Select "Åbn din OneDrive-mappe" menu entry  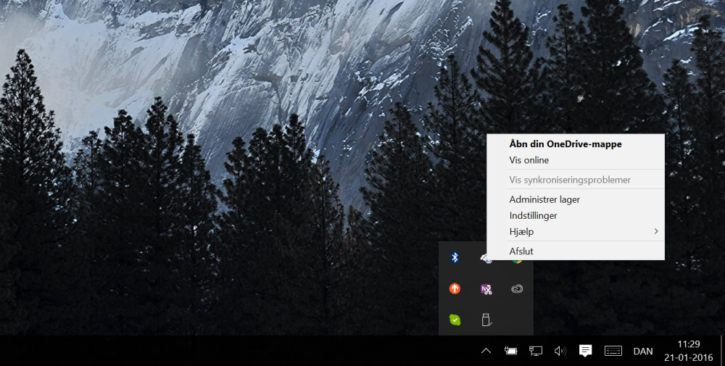pos(565,144)
